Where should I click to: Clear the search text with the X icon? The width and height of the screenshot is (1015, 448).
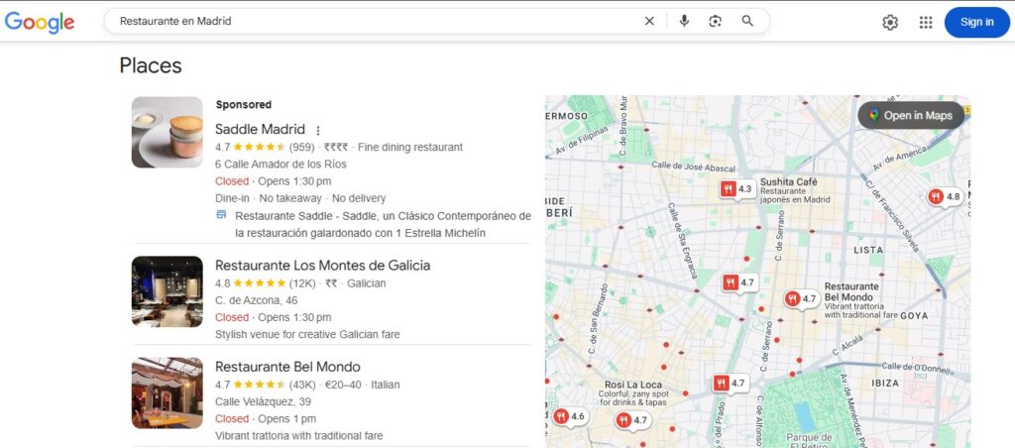(x=649, y=21)
